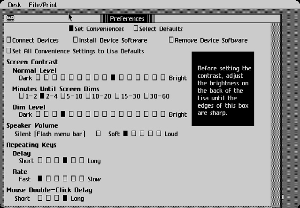Click the filled repeating keys Delay box
This screenshot has height=208, width=300.
pyautogui.click(x=65, y=160)
